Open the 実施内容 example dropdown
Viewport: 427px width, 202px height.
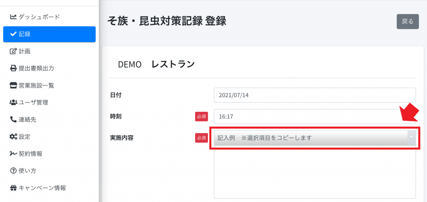[x=315, y=138]
